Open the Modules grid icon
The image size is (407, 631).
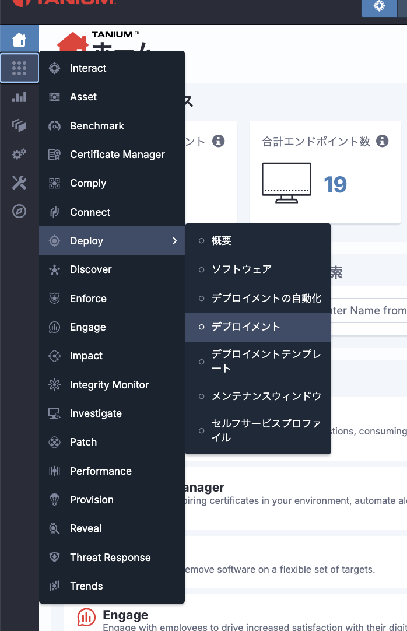(19, 68)
